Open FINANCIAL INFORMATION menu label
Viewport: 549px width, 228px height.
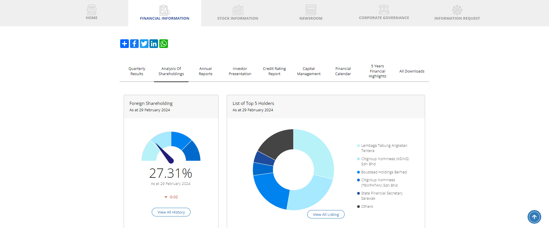pos(165,18)
